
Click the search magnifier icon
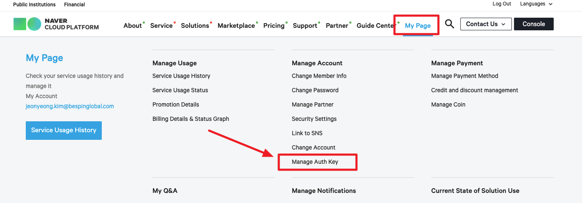[449, 24]
